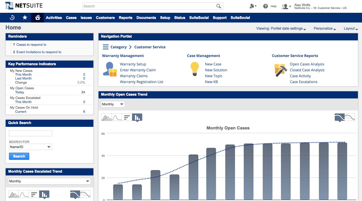Open the Category hamburger menu in Navigation Portlet
Screen dimensions: 362x201
click(105, 47)
